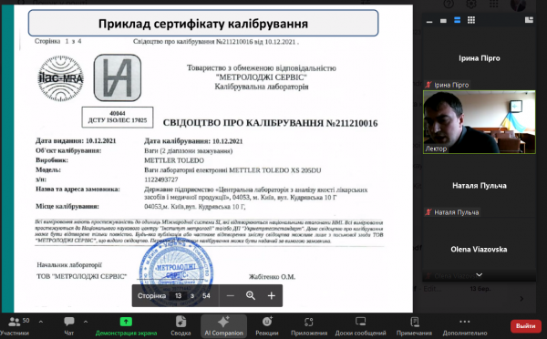Open the Приложения apps panel
The height and width of the screenshot is (339, 547).
click(309, 326)
